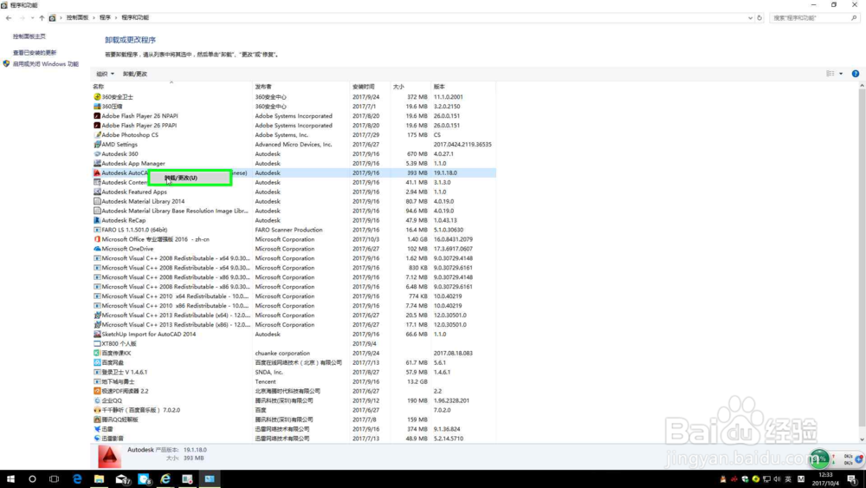Click the 12:33 clock in the taskbar

click(x=825, y=475)
